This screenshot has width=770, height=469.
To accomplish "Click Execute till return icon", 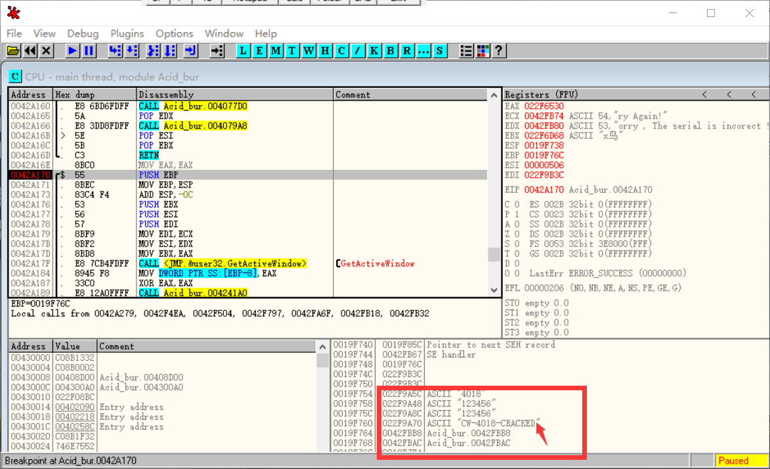I will (x=190, y=51).
